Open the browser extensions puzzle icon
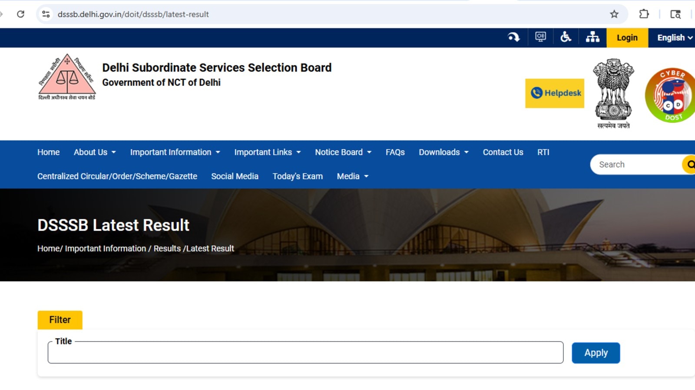The width and height of the screenshot is (695, 390). 644,14
